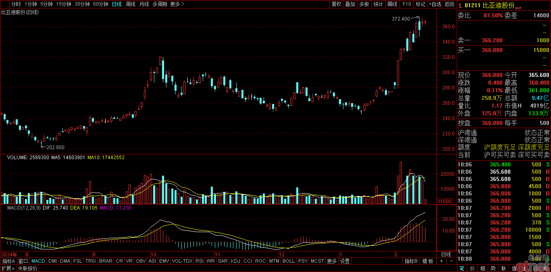Select the EMV indicator tab
The width and height of the screenshot is (551, 272).
pos(164,261)
